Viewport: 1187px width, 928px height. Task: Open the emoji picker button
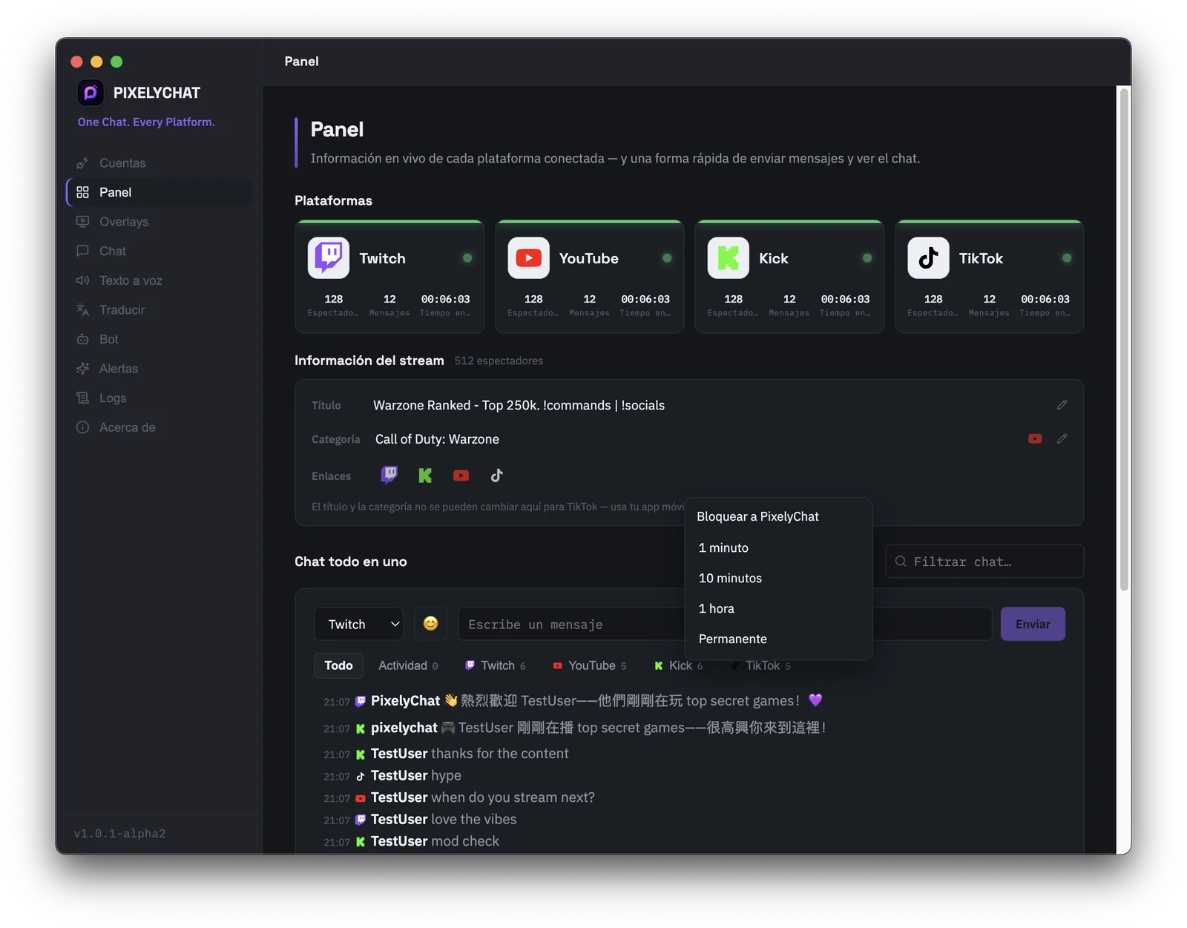430,625
